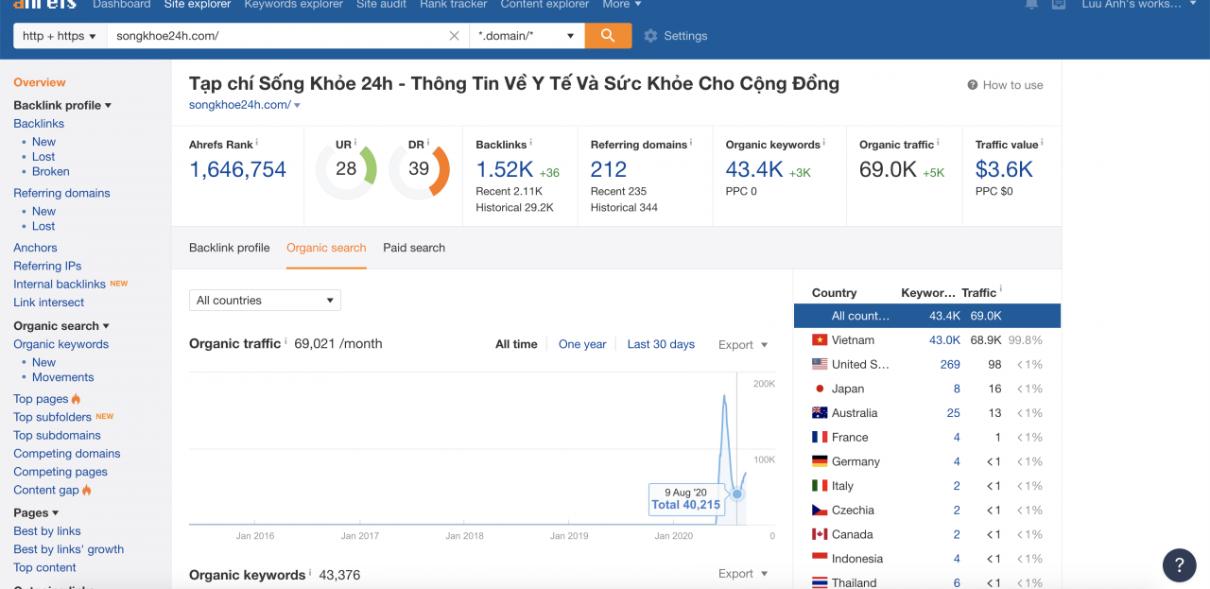Click the Indonesia flag icon

(820, 559)
